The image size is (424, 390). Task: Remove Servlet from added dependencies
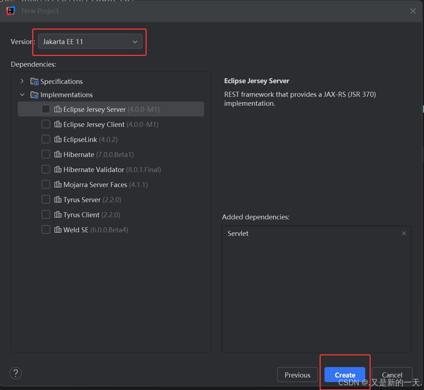(x=404, y=233)
